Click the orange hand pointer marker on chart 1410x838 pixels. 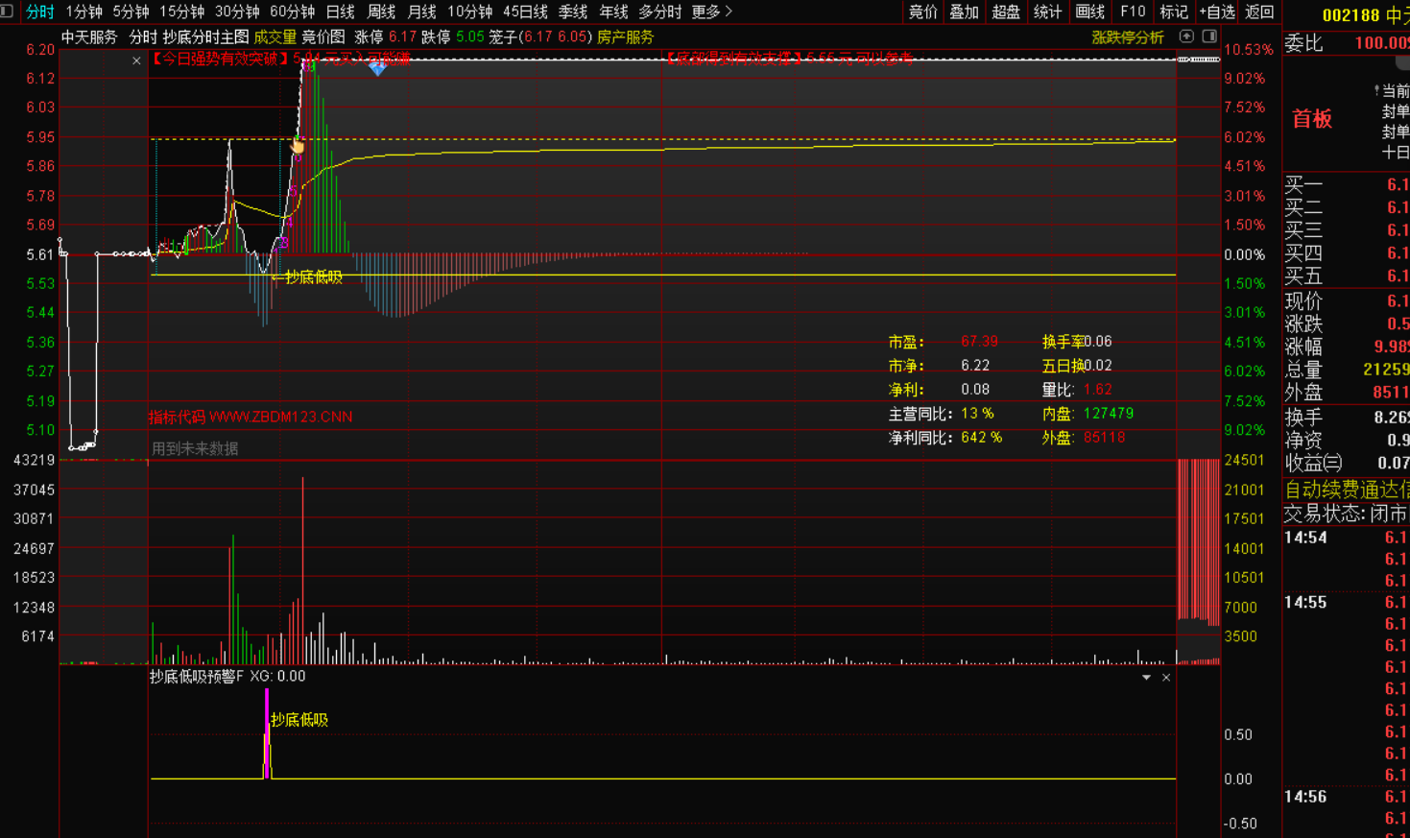(x=298, y=147)
